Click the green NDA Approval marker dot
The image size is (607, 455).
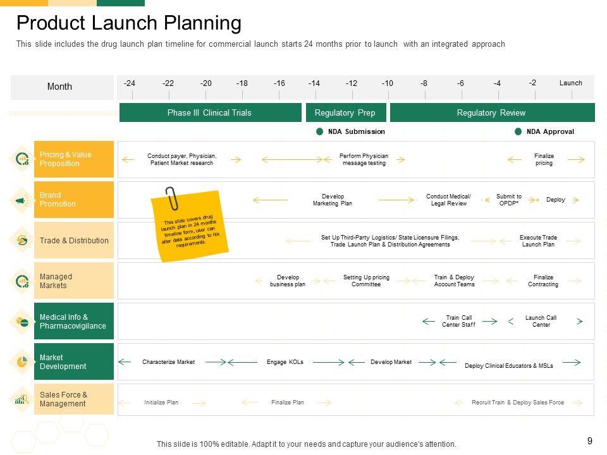[518, 131]
